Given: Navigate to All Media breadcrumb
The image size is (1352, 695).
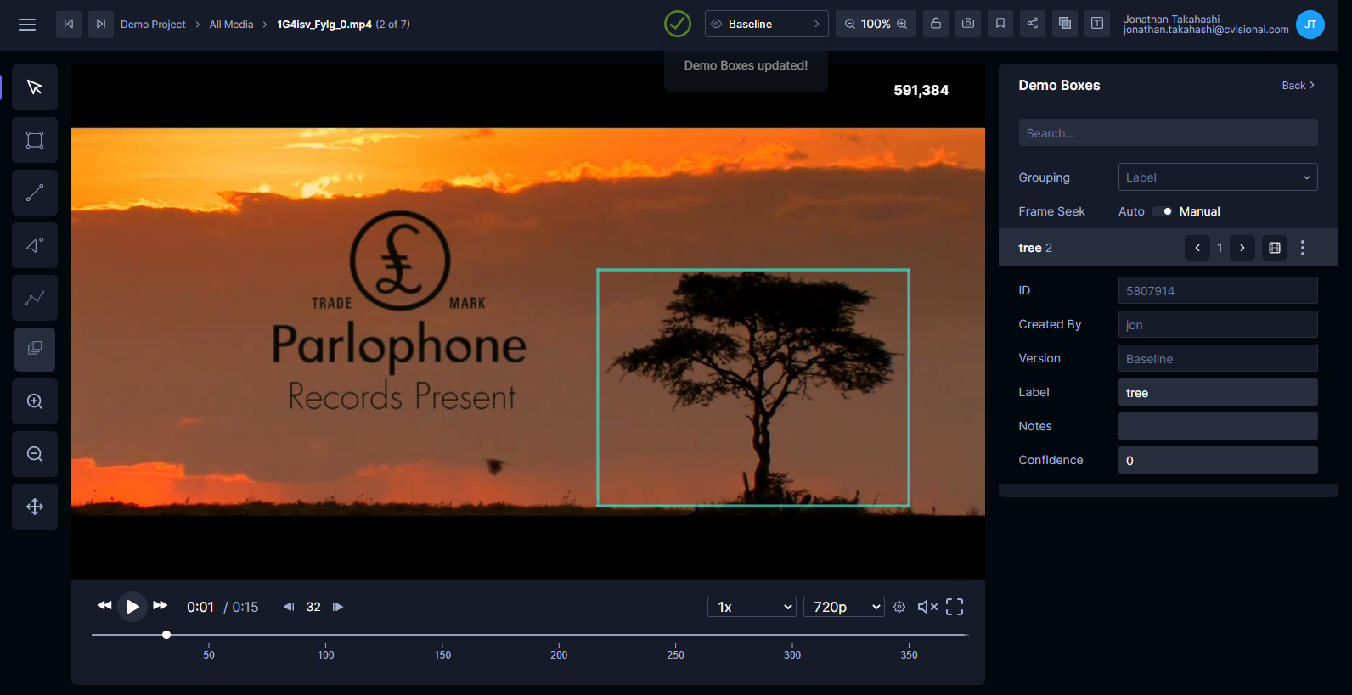Looking at the screenshot, I should [x=231, y=25].
